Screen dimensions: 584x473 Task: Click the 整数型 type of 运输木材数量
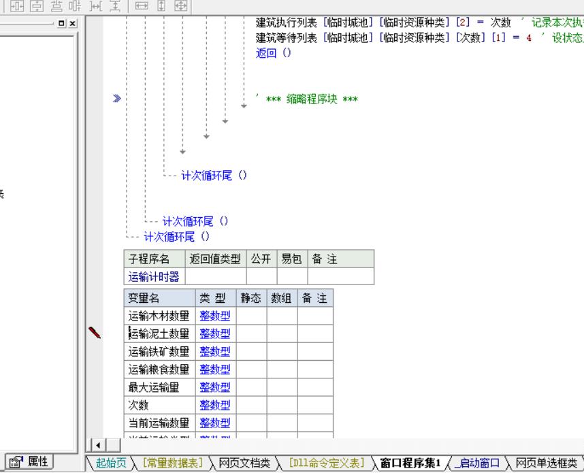(x=215, y=316)
